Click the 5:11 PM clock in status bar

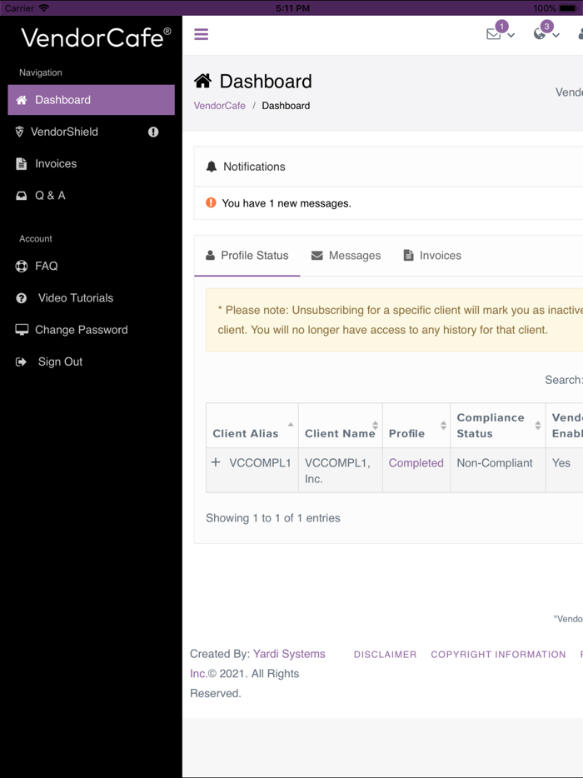[x=292, y=8]
